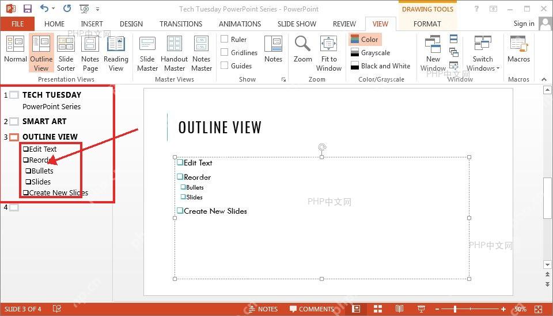553x316 pixels.
Task: Open the Drawing Tools FORMAT tab
Action: pyautogui.click(x=427, y=24)
